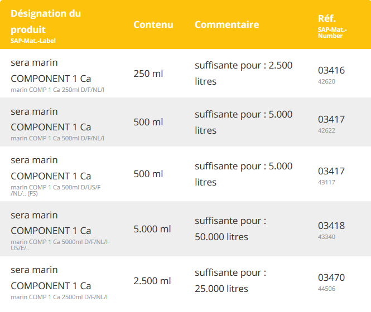Screen dimensions: 371x312
Task: Click label 'marin COMP 1 Ca 250ml D/F/NL/I'
Action: pyautogui.click(x=57, y=90)
